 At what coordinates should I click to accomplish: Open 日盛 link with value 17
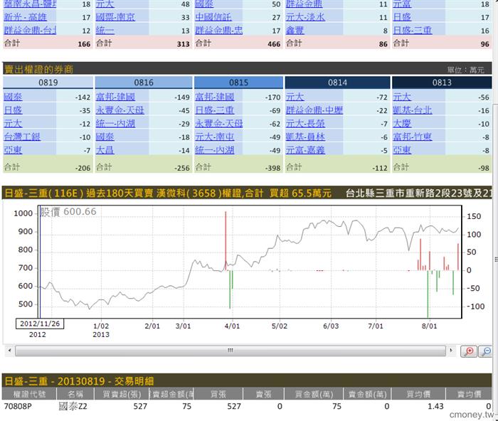pos(402,17)
